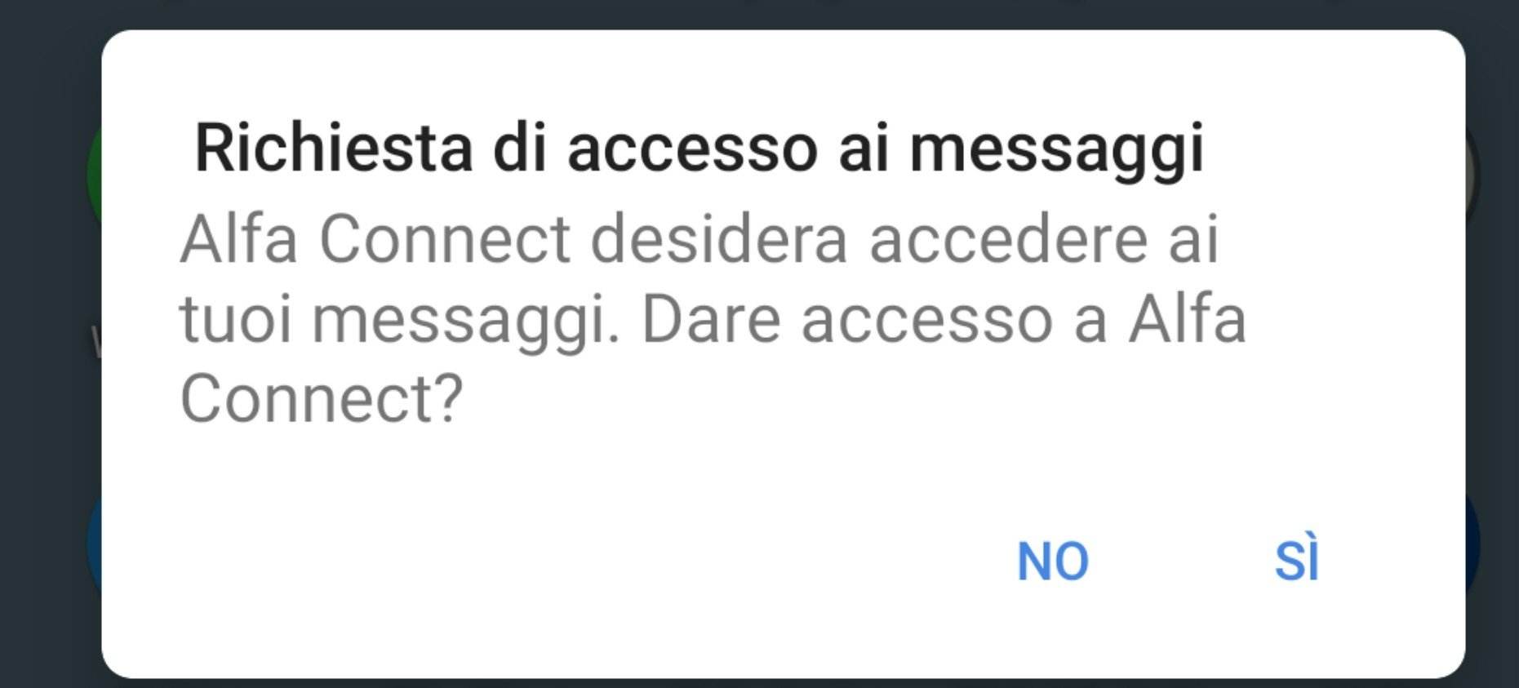Tap the word "Richiesta" in the dialog title
The height and width of the screenshot is (688, 1519).
334,148
